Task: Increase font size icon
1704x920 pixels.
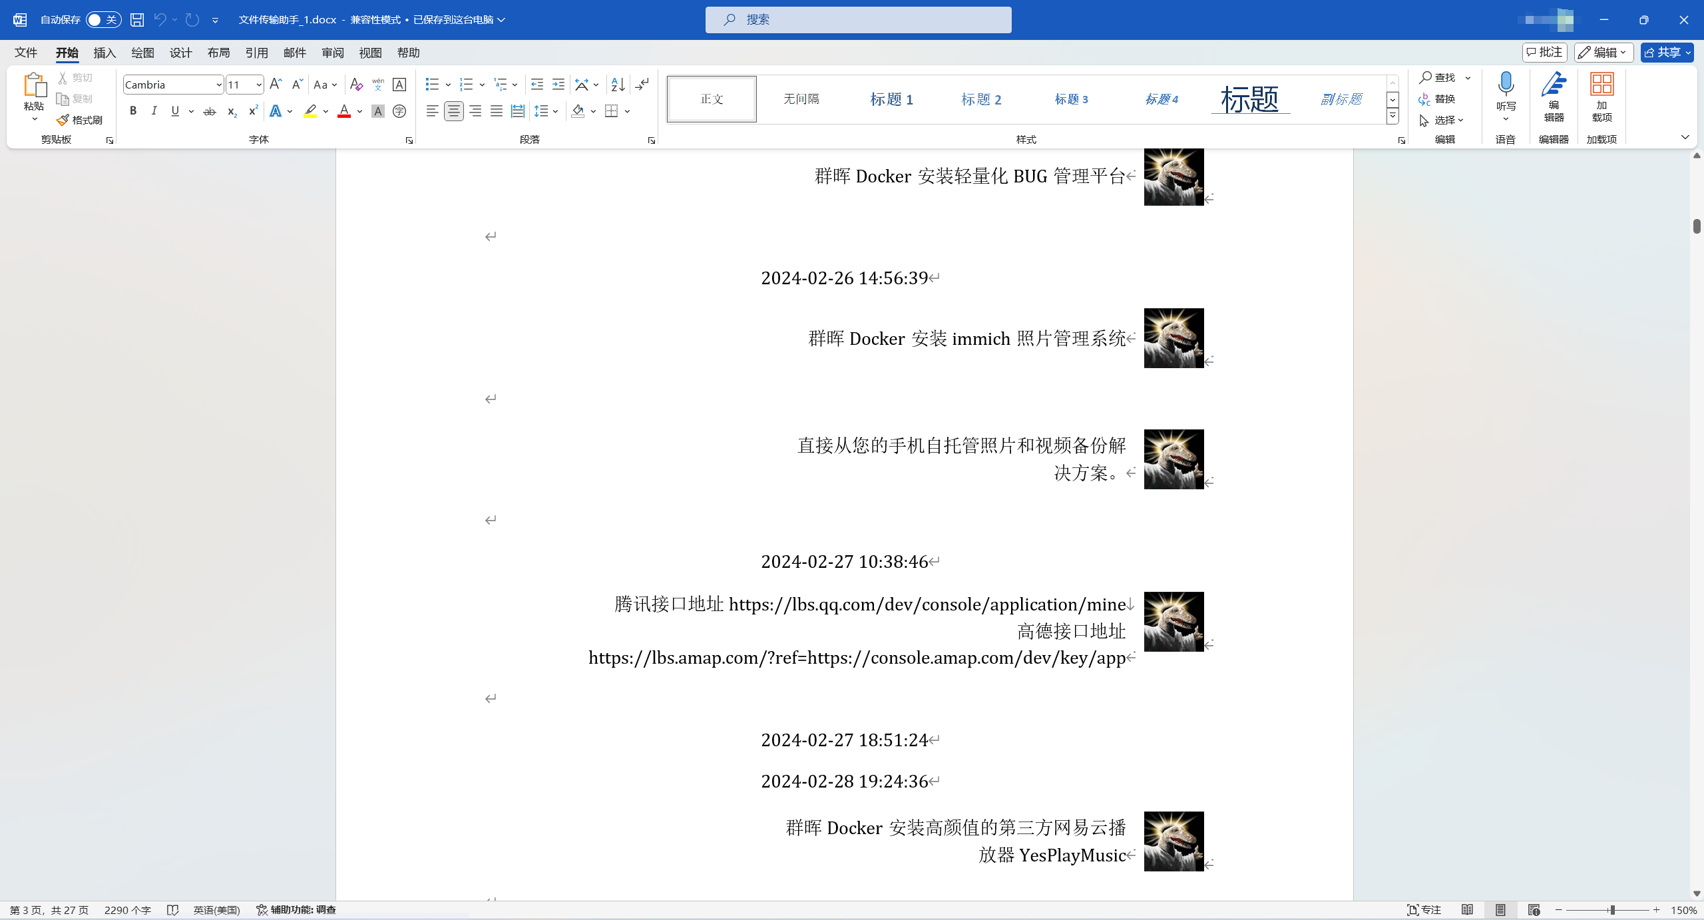Action: point(276,84)
